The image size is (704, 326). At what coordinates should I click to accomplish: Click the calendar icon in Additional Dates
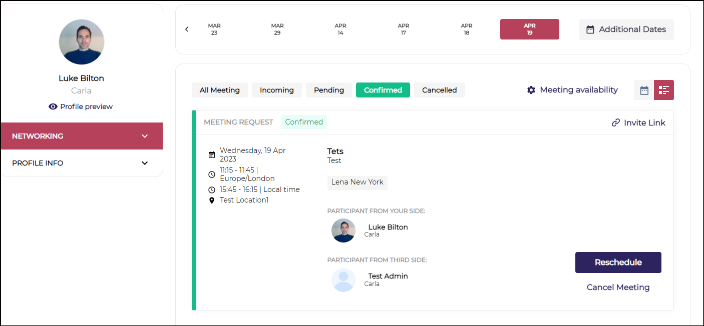(590, 29)
